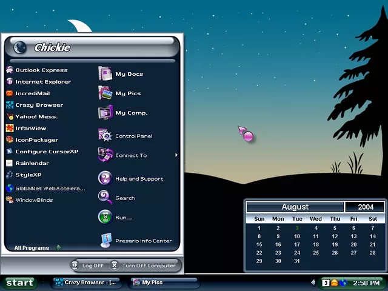Show hidden system tray icons arrow

point(313,283)
